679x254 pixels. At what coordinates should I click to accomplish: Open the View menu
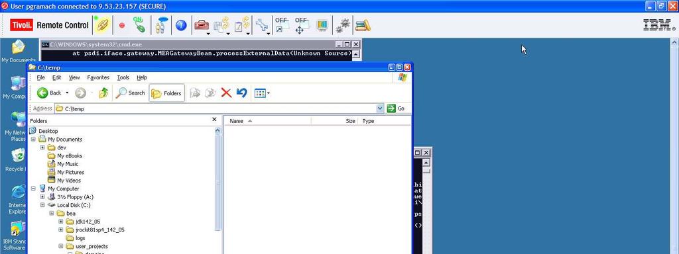point(74,77)
